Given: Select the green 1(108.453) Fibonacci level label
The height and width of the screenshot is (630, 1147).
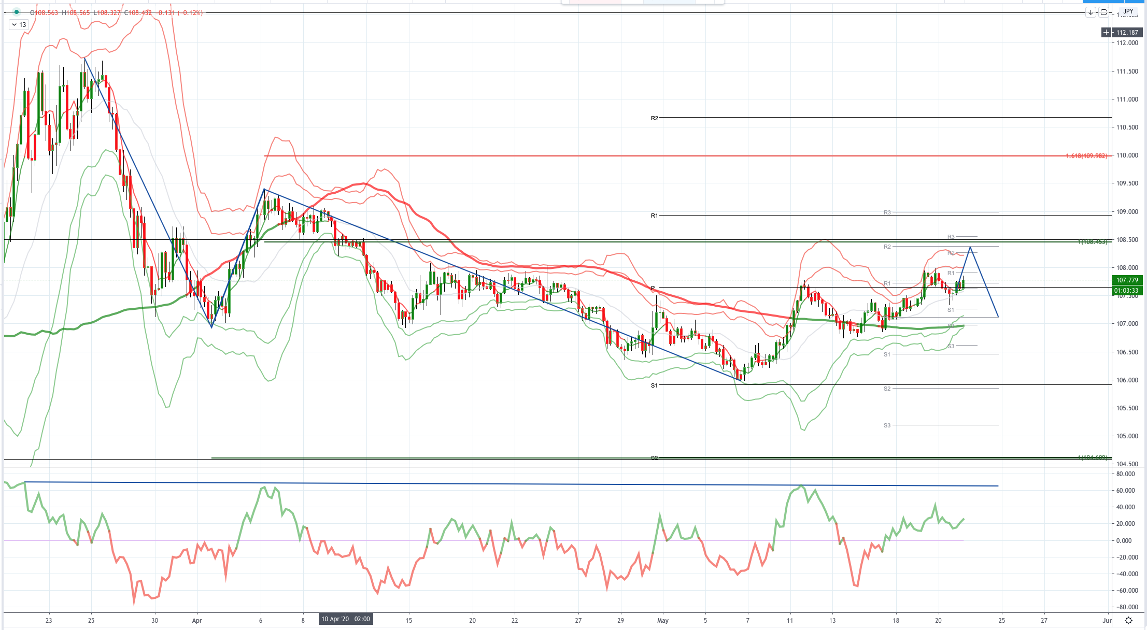Looking at the screenshot, I should pyautogui.click(x=1093, y=242).
